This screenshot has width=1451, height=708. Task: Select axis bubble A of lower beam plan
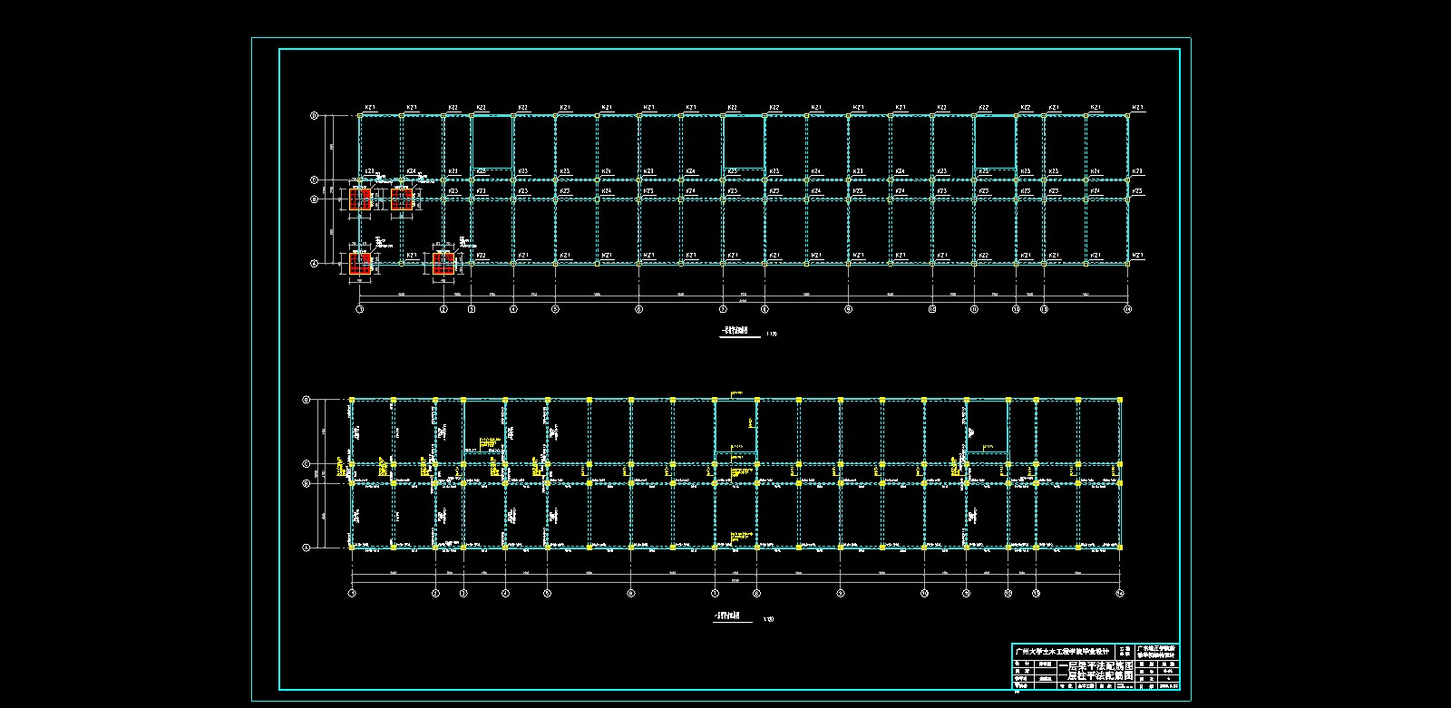307,548
